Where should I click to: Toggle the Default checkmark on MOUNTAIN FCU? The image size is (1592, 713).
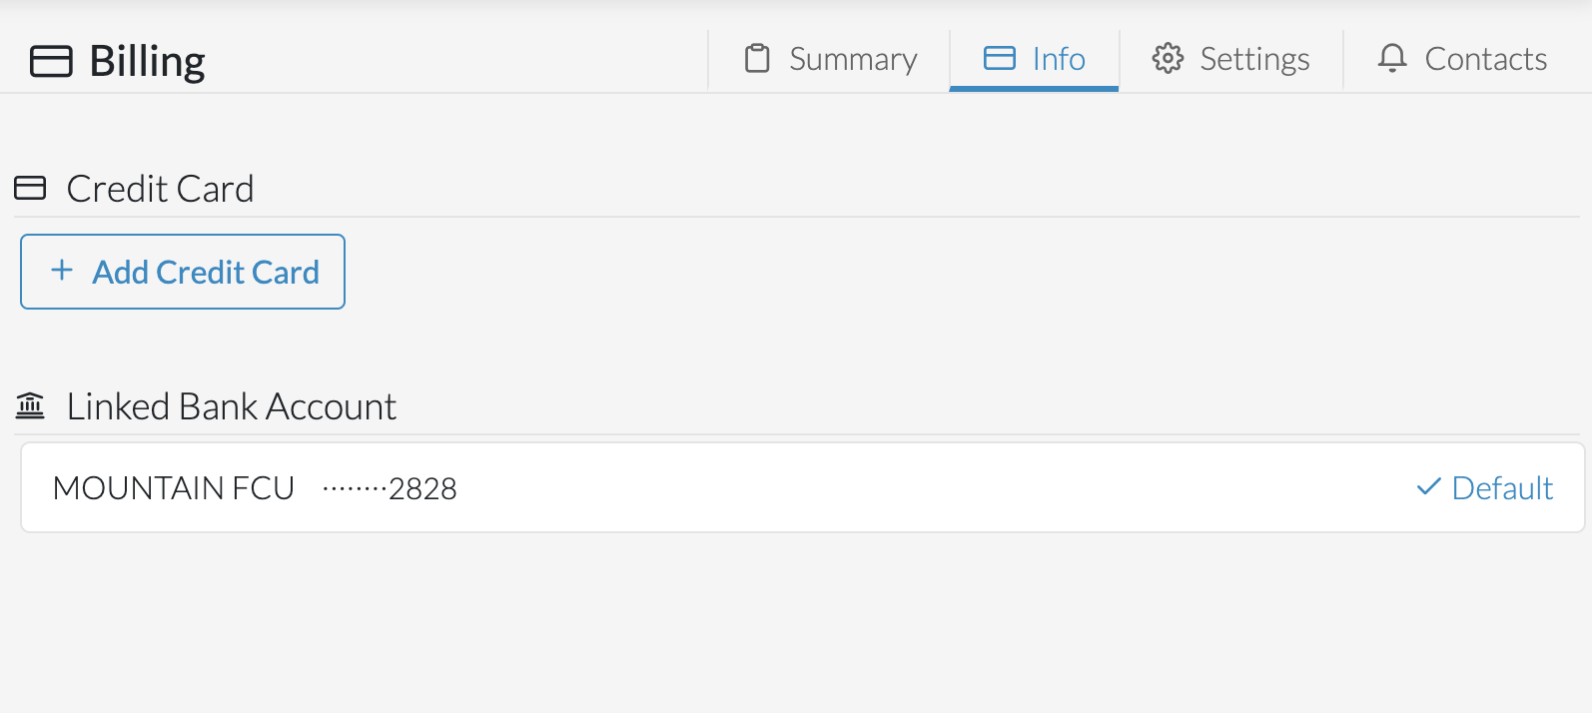point(1428,487)
